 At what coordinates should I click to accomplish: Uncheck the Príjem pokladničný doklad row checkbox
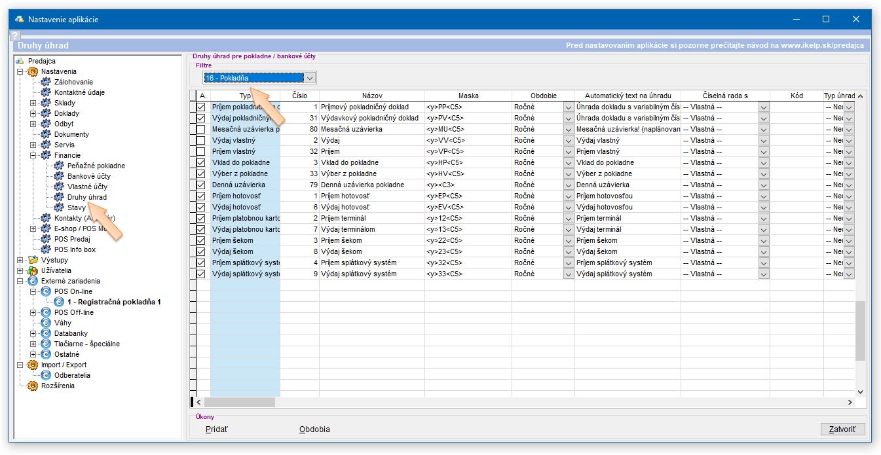pos(201,107)
